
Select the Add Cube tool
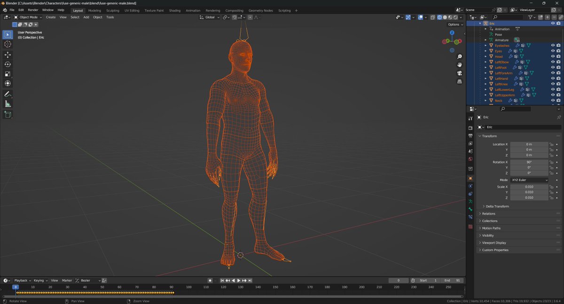pos(8,115)
